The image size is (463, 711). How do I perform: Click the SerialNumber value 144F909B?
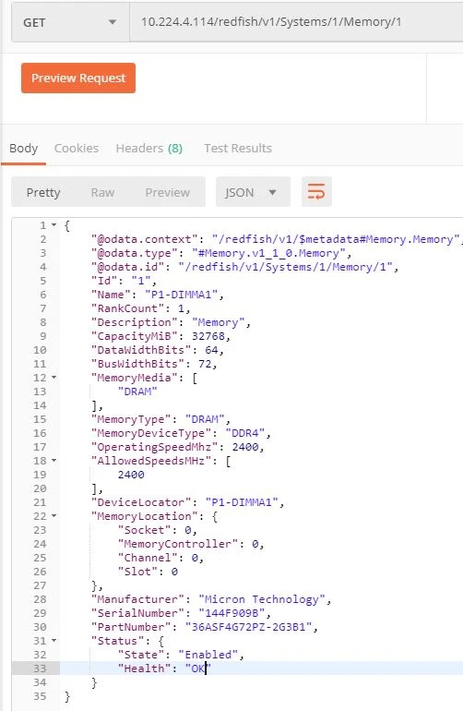click(231, 613)
